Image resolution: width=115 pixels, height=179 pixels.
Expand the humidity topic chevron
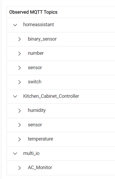tap(20, 111)
